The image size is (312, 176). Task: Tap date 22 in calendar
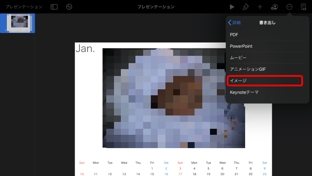251,174
